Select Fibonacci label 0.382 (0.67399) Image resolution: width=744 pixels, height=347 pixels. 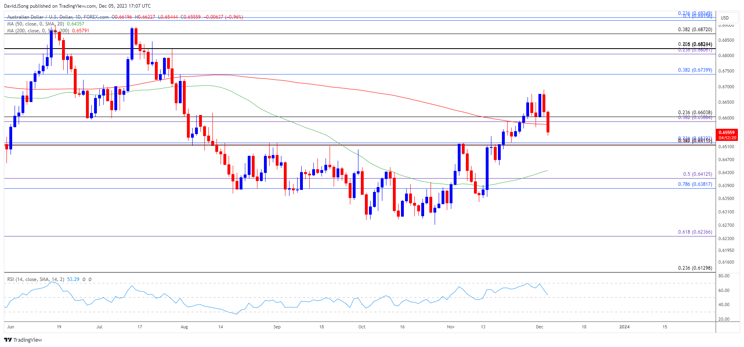[x=695, y=70]
